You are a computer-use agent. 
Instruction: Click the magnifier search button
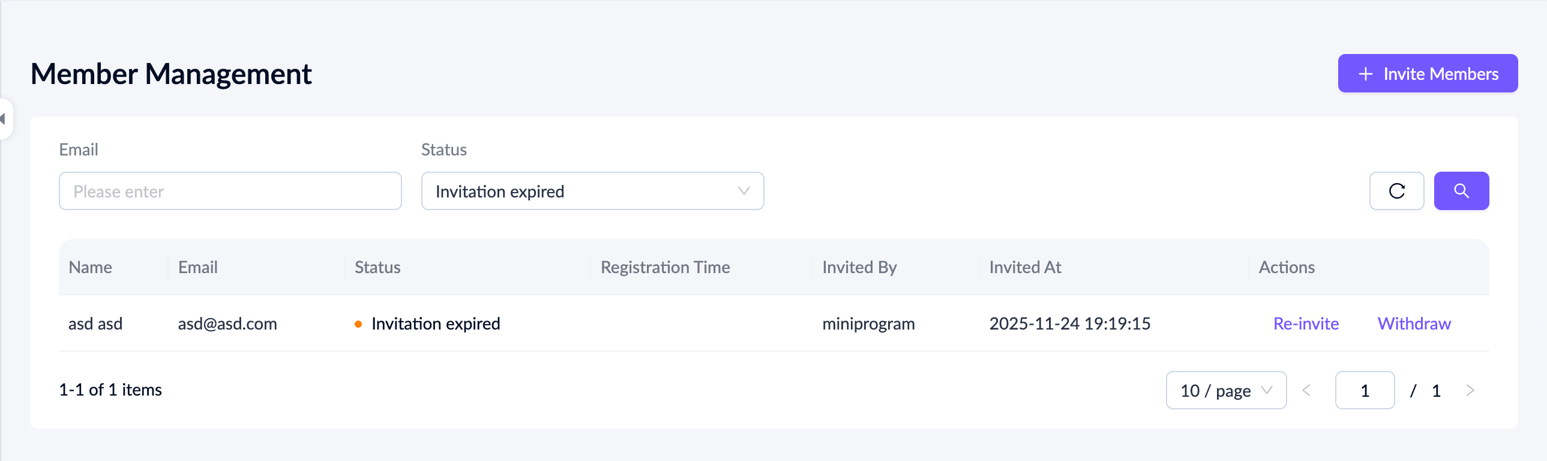pos(1461,191)
